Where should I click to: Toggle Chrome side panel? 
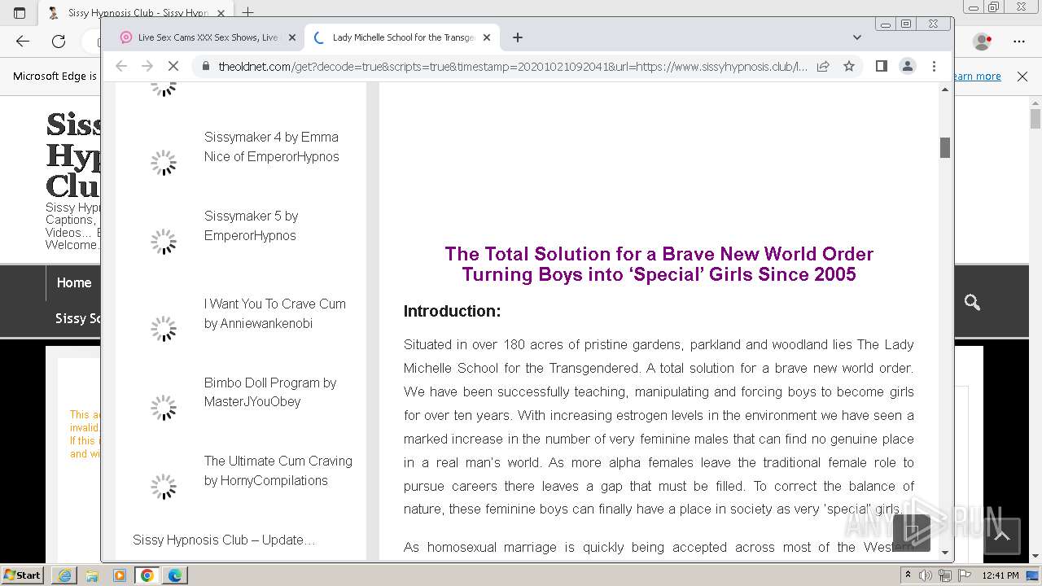click(882, 66)
